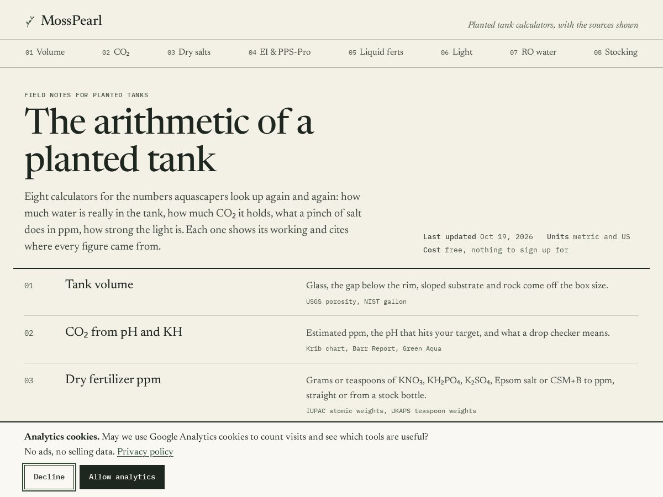663x497 pixels.
Task: Click the 'Units metric and US' text
Action: (x=588, y=237)
